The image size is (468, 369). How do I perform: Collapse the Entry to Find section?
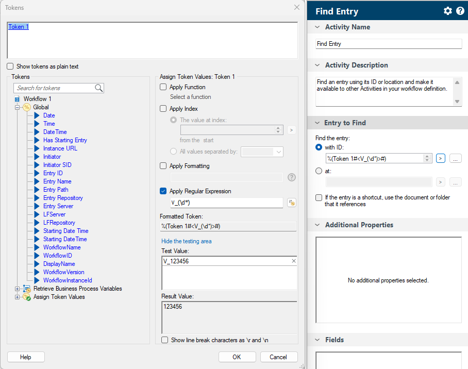(316, 123)
